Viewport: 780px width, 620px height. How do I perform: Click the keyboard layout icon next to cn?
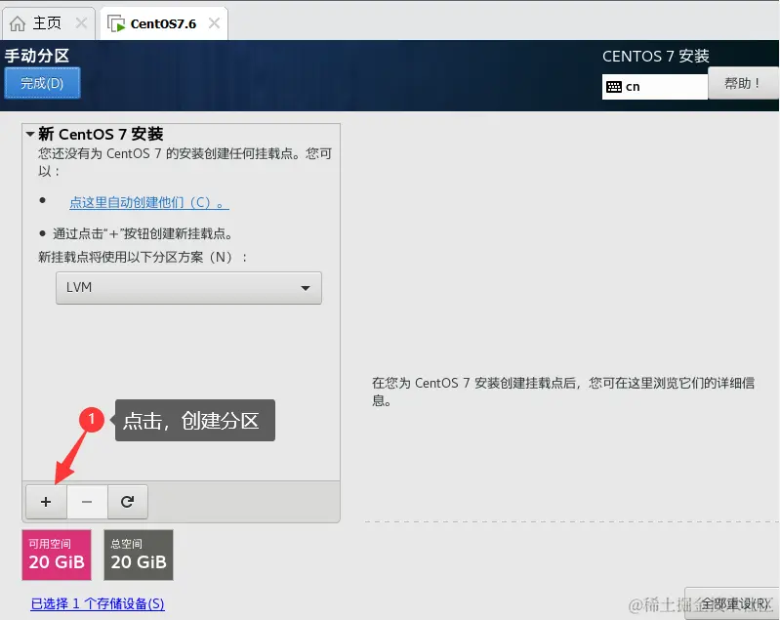point(614,87)
